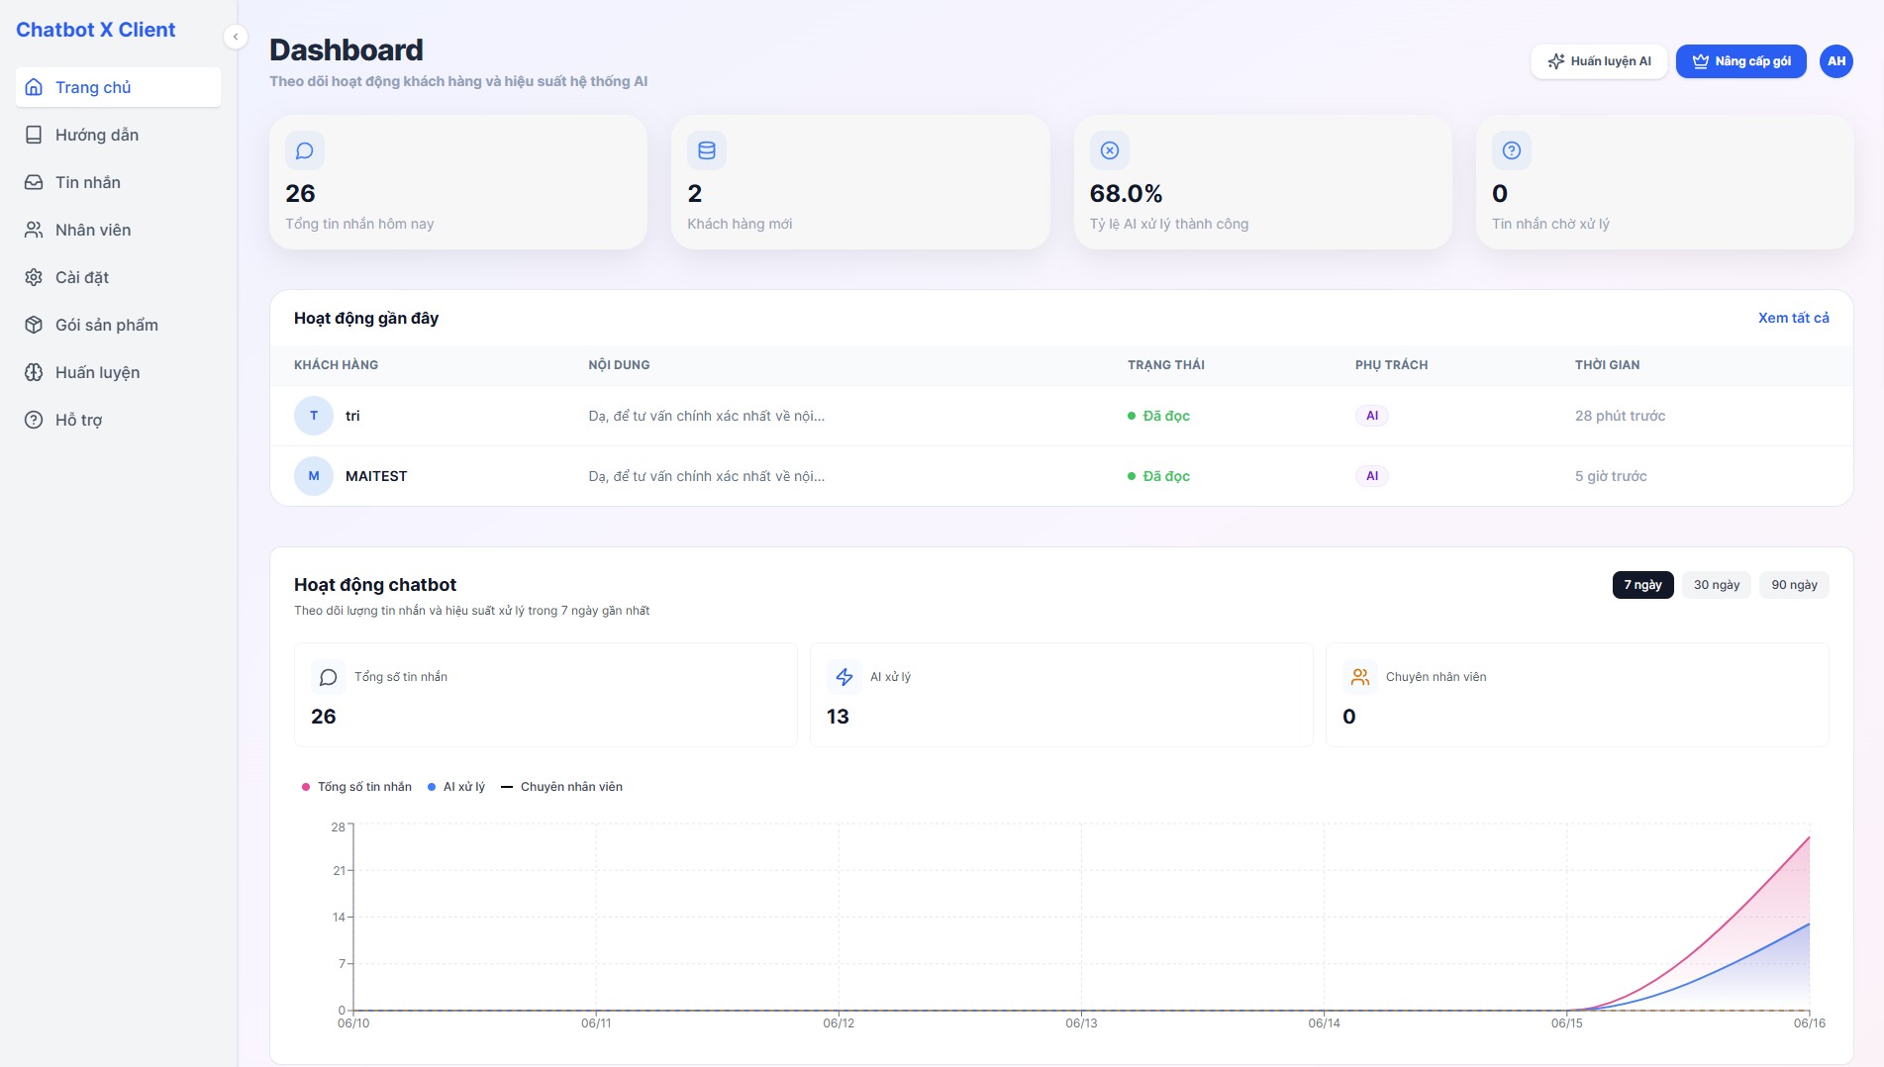Click customer name MAITEST in table
Image resolution: width=1884 pixels, height=1067 pixels.
coord(376,476)
